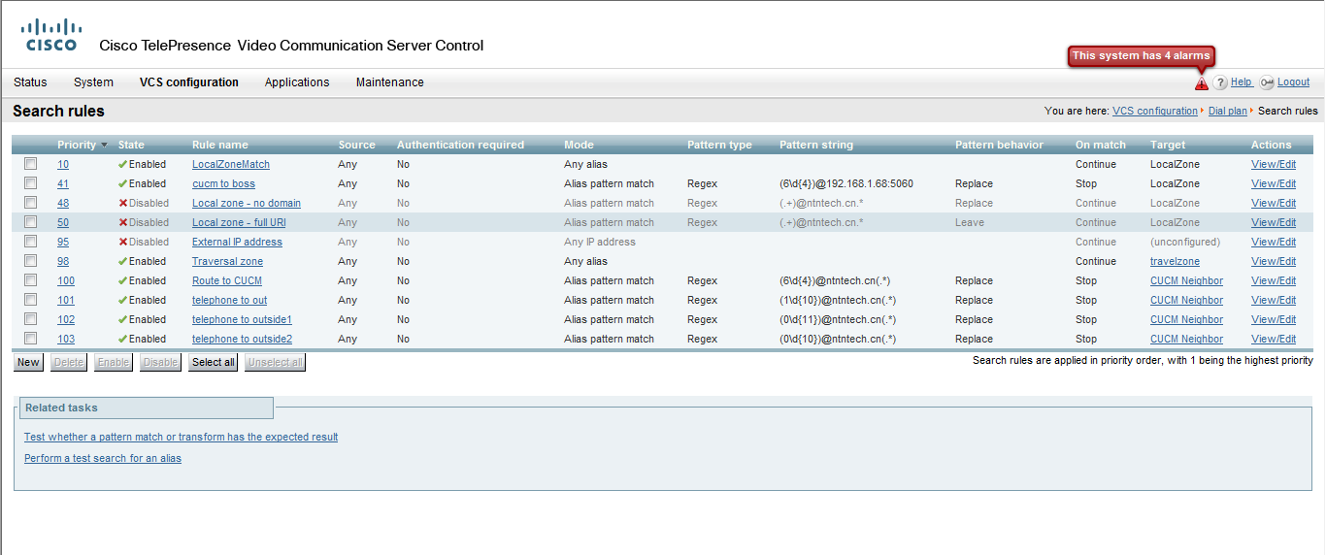Tick the Route to CUCM rule checkbox

[x=31, y=280]
